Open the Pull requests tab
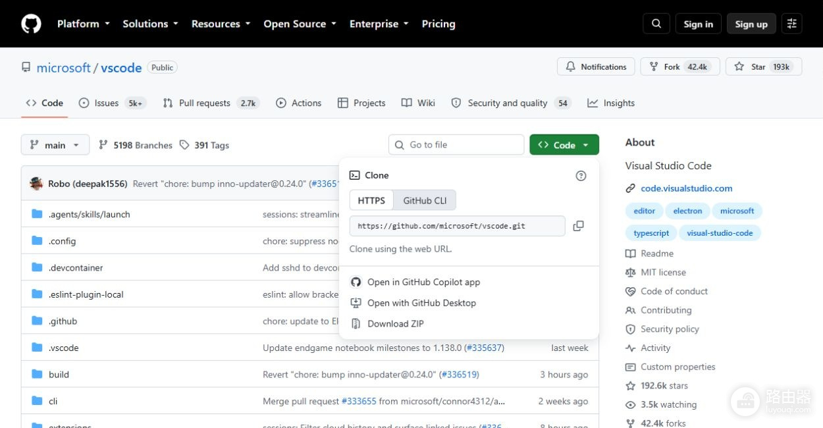Screen dimensions: 823x428 (x=211, y=103)
